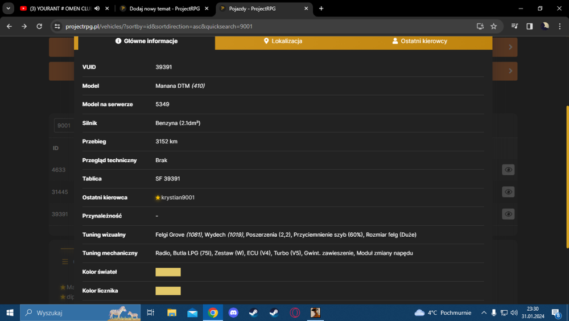Select the engine text Benzyna (2.1dm³)
The width and height of the screenshot is (569, 321).
tap(178, 123)
